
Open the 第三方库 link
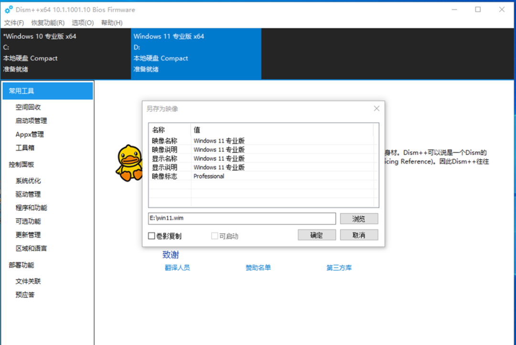[x=339, y=268]
